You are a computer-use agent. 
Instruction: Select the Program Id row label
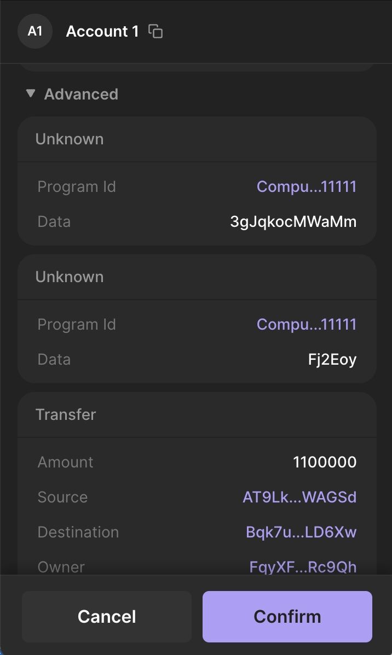pos(77,186)
